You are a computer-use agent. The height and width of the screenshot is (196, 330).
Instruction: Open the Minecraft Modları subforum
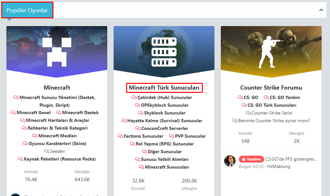pyautogui.click(x=57, y=136)
